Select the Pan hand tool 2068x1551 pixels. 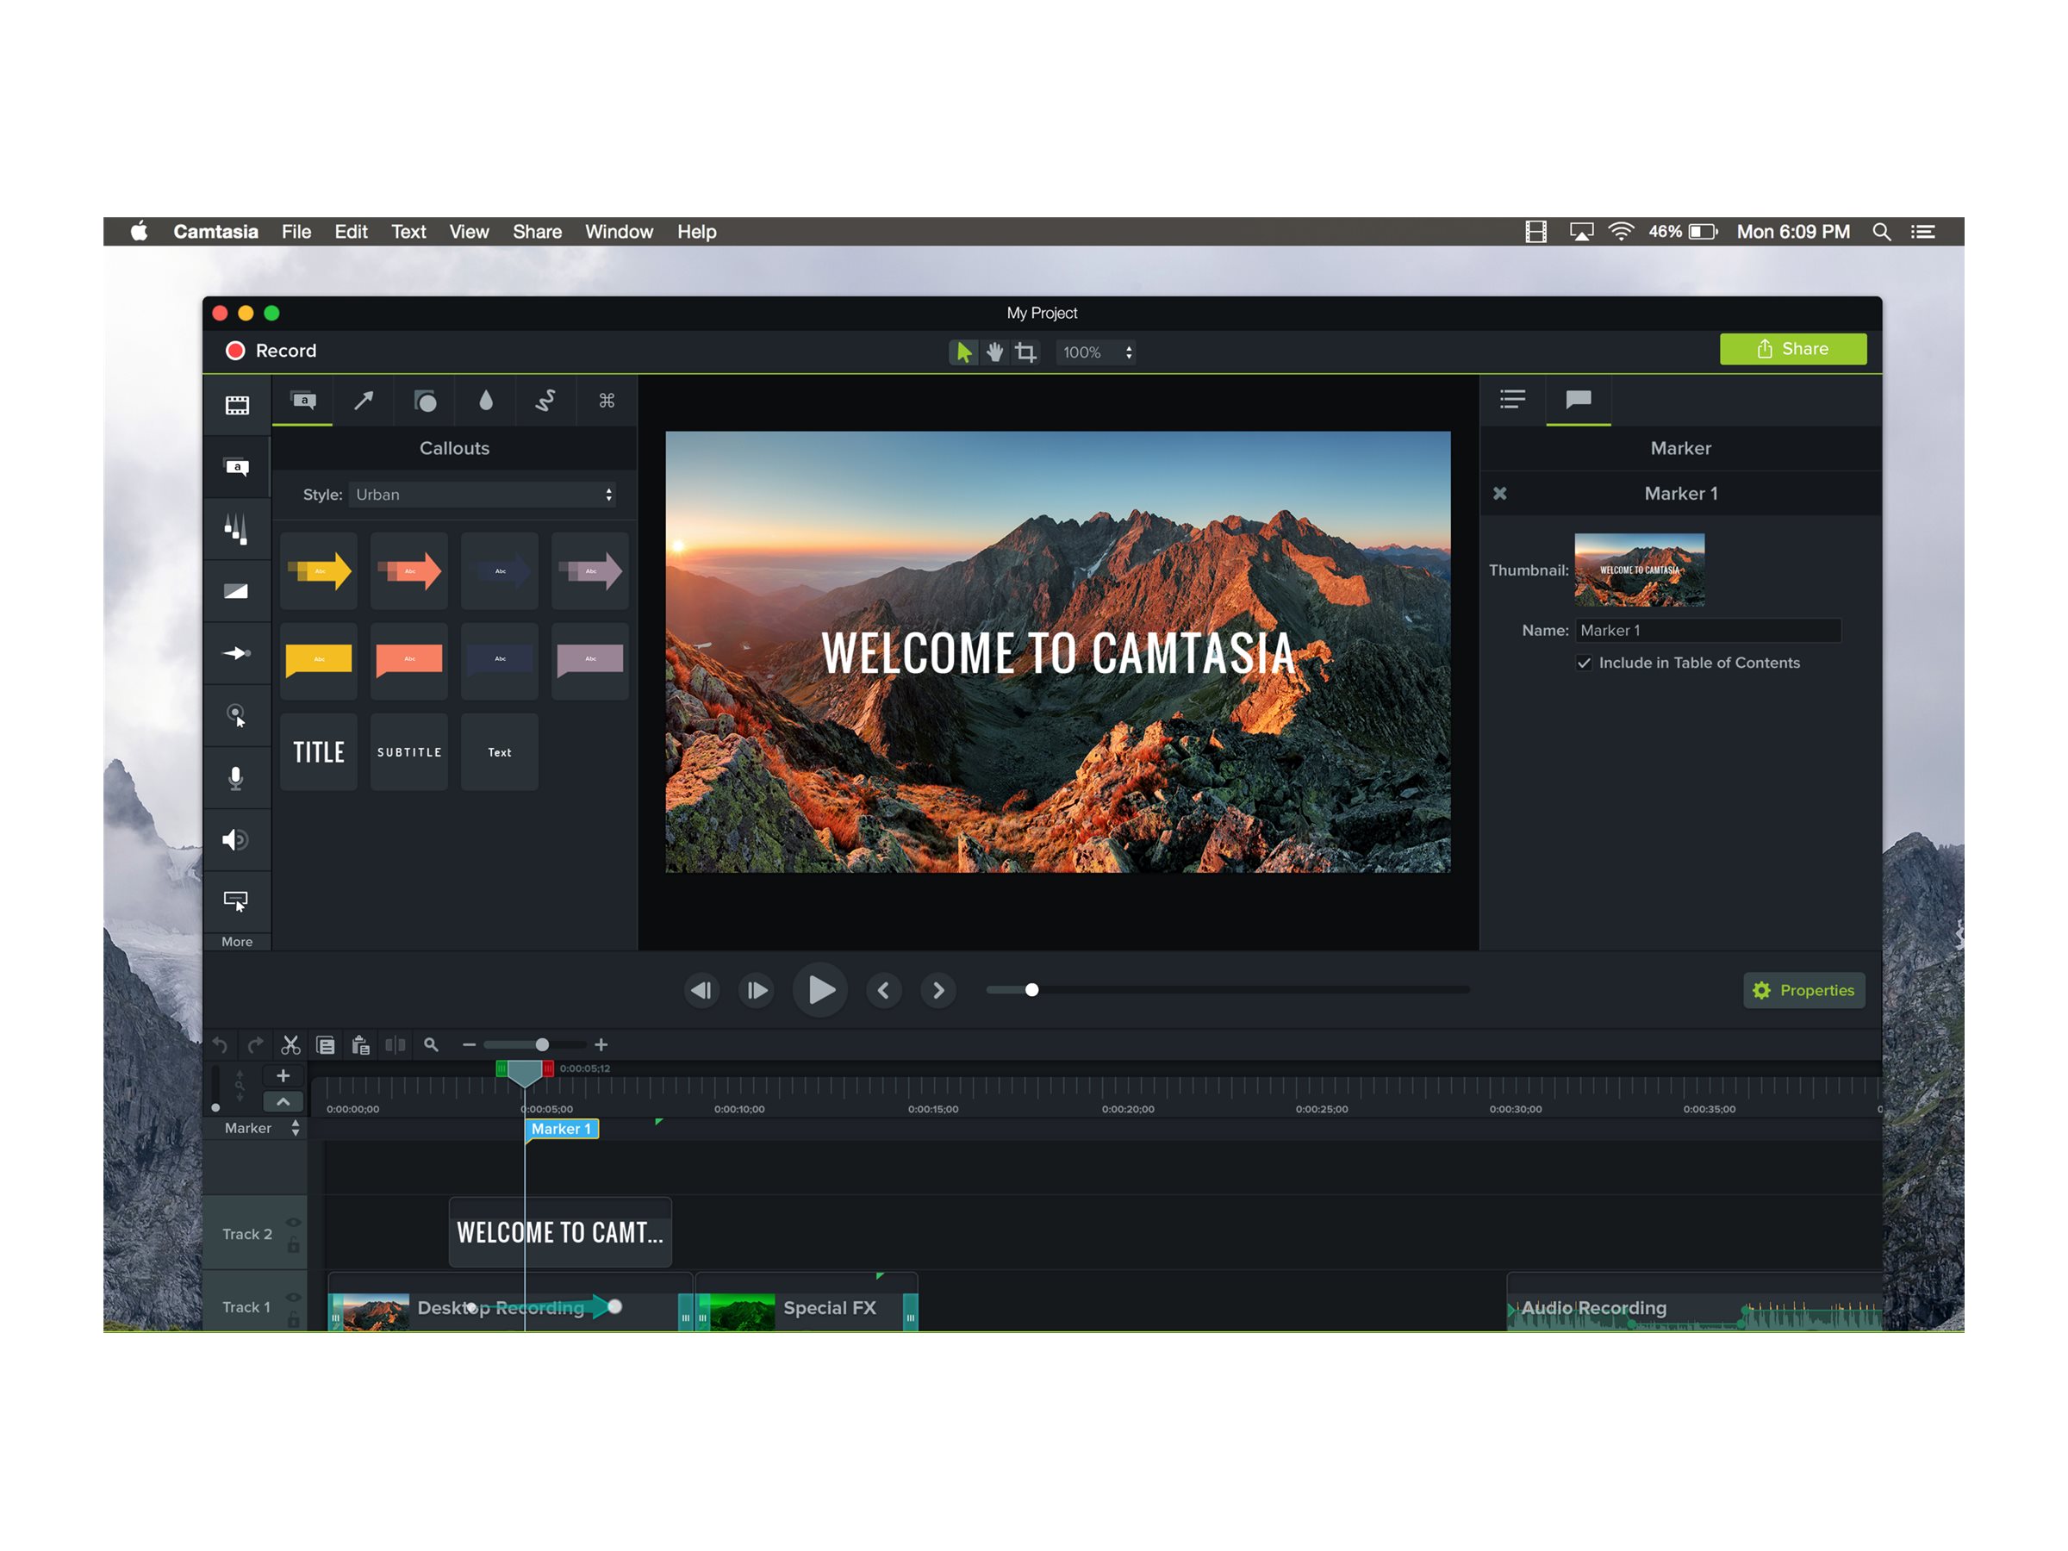(x=994, y=352)
